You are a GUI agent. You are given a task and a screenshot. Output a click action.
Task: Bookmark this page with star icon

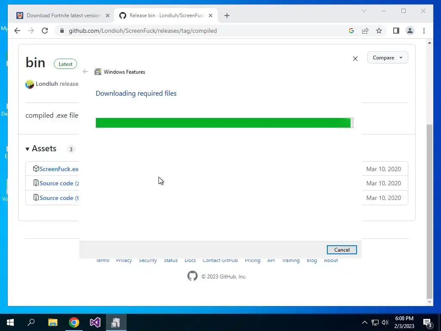click(x=379, y=31)
